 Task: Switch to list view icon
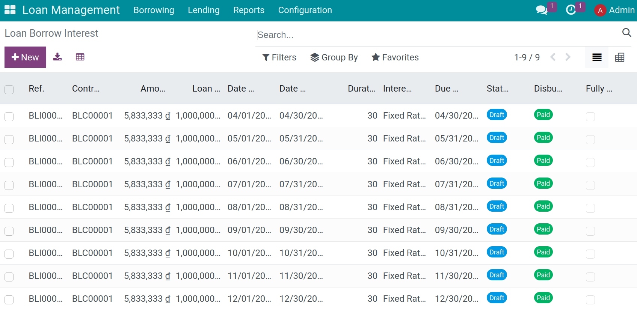coord(597,57)
